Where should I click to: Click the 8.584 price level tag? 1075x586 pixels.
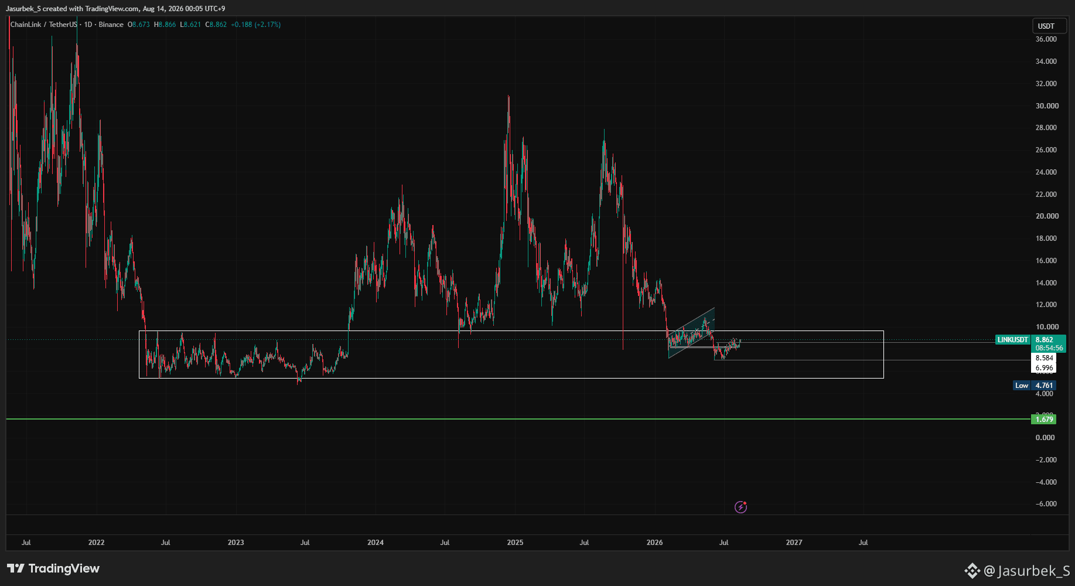pyautogui.click(x=1044, y=358)
